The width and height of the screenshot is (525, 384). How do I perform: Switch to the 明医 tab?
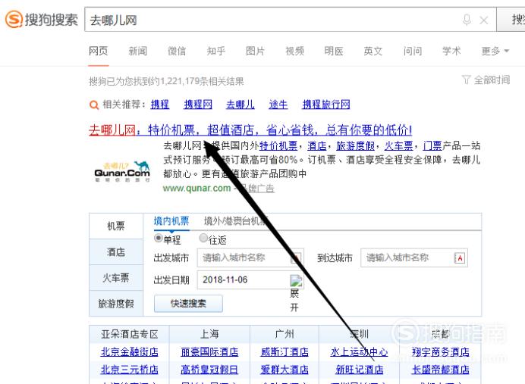pos(334,52)
